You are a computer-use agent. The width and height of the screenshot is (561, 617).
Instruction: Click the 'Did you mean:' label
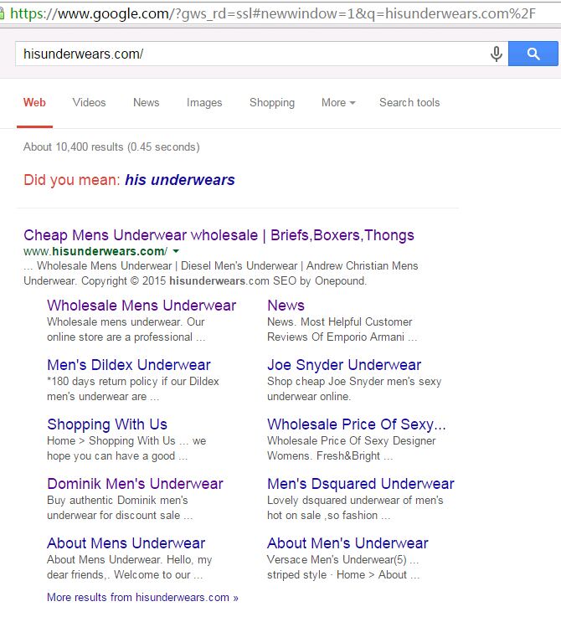pos(72,180)
